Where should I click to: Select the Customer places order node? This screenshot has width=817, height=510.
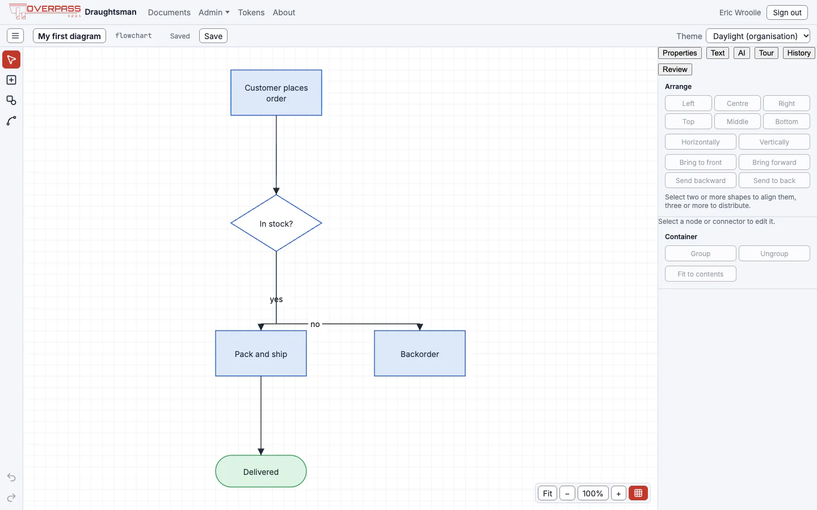(276, 93)
